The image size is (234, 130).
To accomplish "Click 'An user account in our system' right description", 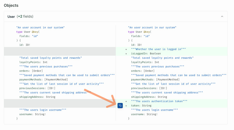I will [x=152, y=27].
